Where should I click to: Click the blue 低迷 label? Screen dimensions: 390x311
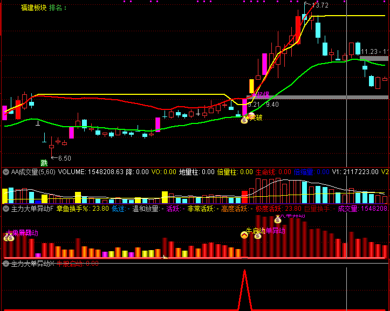[x=121, y=209]
